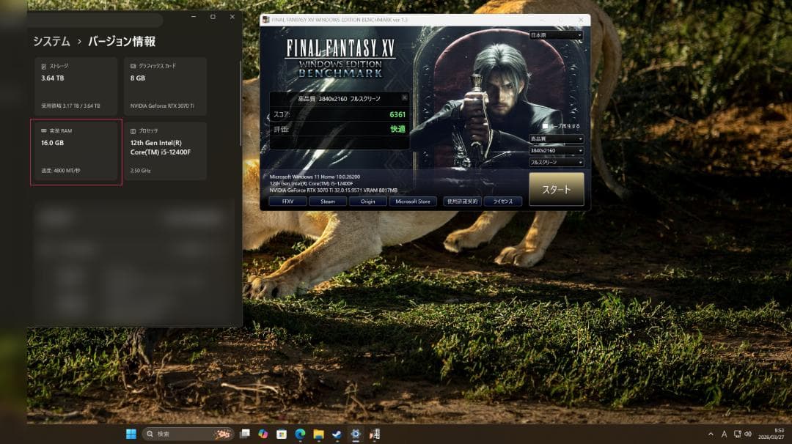This screenshot has height=444, width=792.
Task: Click the Microsoft Windows 11 Home system info line
Action: (x=315, y=177)
